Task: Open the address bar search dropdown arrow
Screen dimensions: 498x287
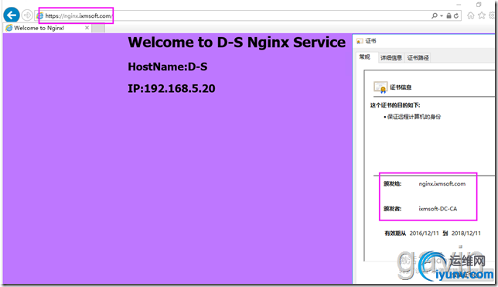Action: click(x=442, y=15)
